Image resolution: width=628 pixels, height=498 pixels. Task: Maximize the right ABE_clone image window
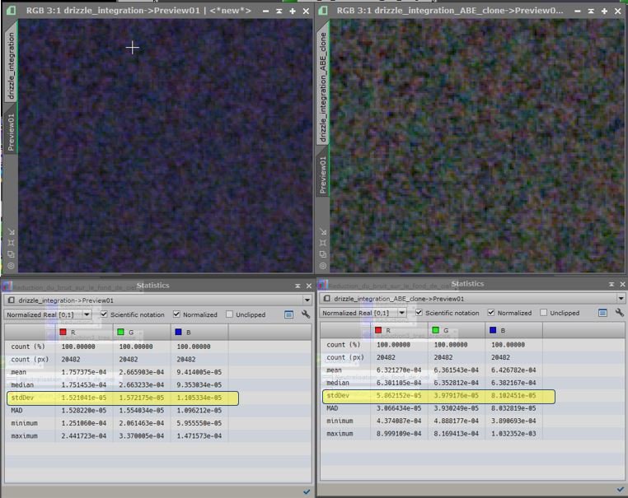[604, 12]
